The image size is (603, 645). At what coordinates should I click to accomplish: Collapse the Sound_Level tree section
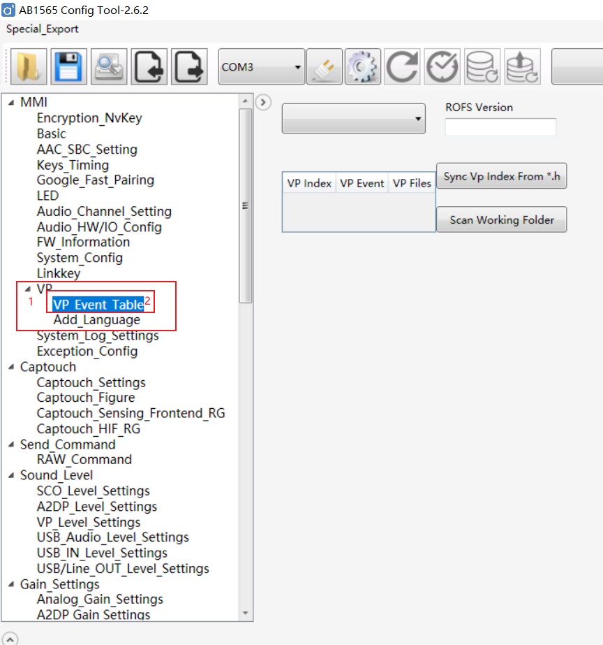pos(11,476)
